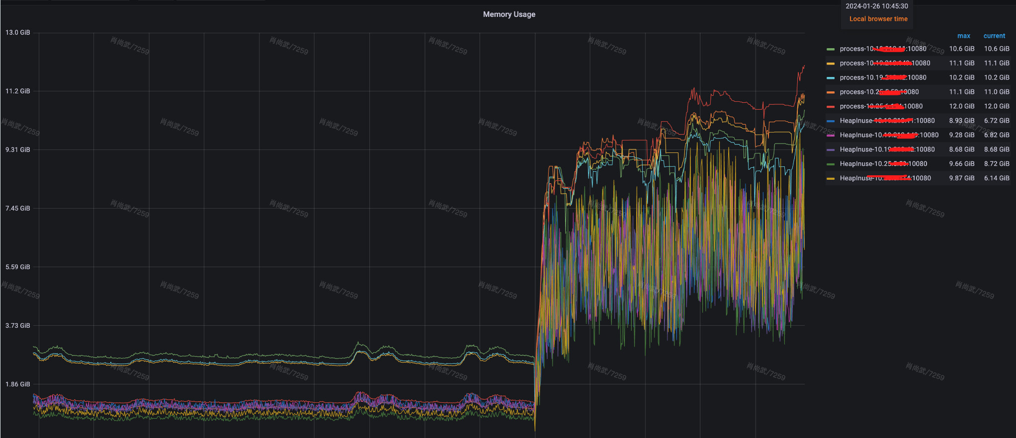
Task: Isolate the process series name with 10.6 GiB max
Action: click(883, 49)
